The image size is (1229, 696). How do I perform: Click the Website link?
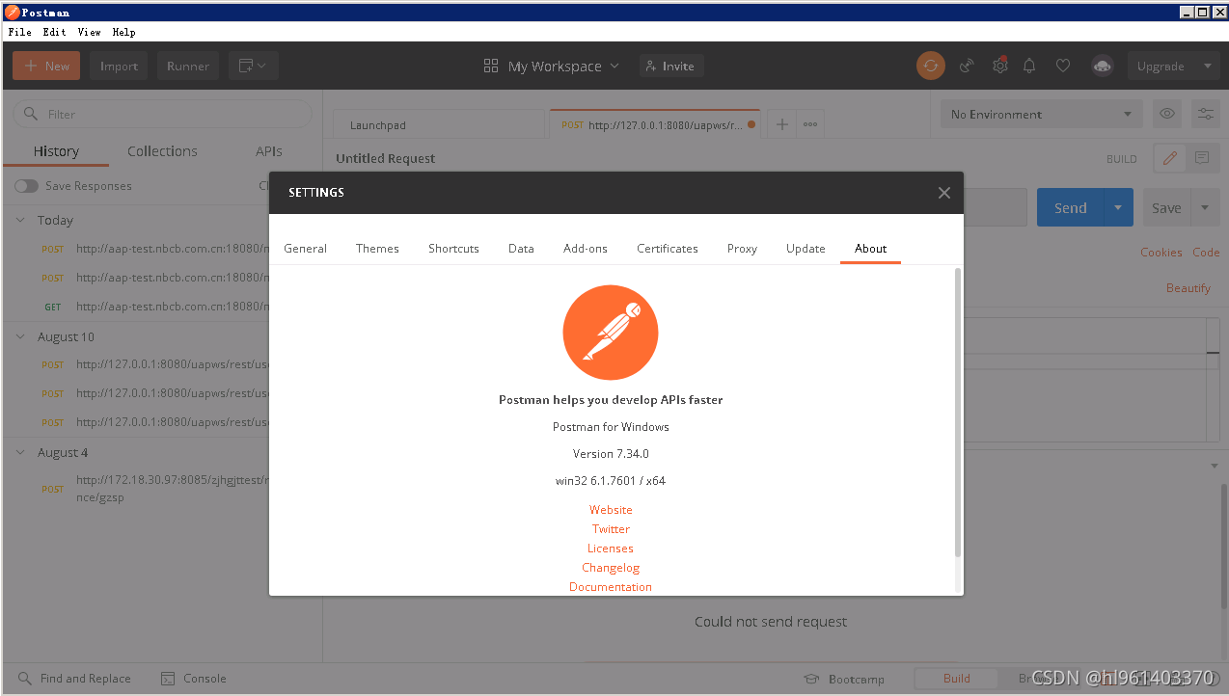[x=611, y=510]
